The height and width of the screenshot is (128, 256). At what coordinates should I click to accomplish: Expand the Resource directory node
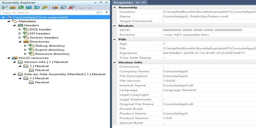(x=26, y=54)
